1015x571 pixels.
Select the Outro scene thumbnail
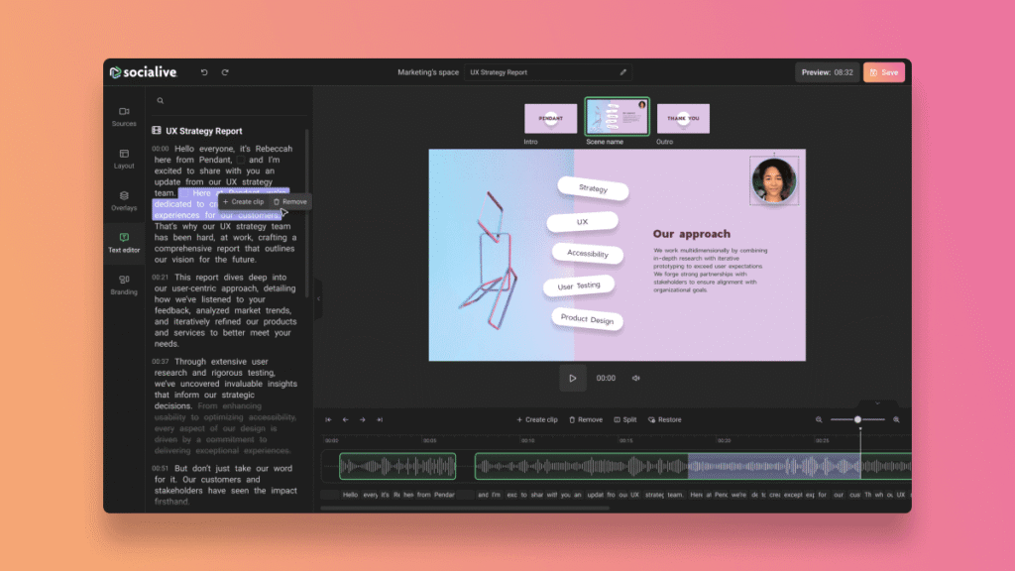[x=683, y=119]
